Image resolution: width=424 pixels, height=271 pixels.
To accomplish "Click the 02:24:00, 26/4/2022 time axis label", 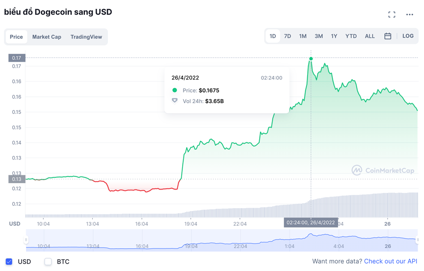I will click(311, 222).
